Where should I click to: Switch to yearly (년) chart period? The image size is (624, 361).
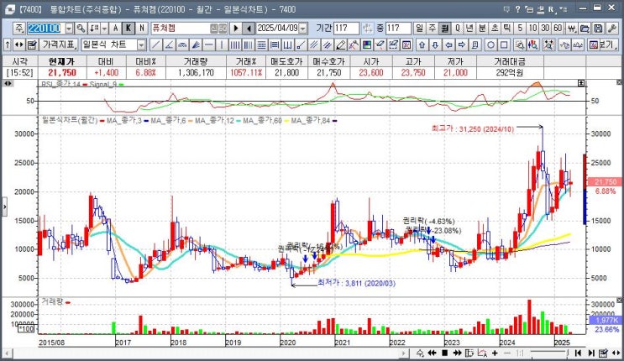pyautogui.click(x=469, y=29)
